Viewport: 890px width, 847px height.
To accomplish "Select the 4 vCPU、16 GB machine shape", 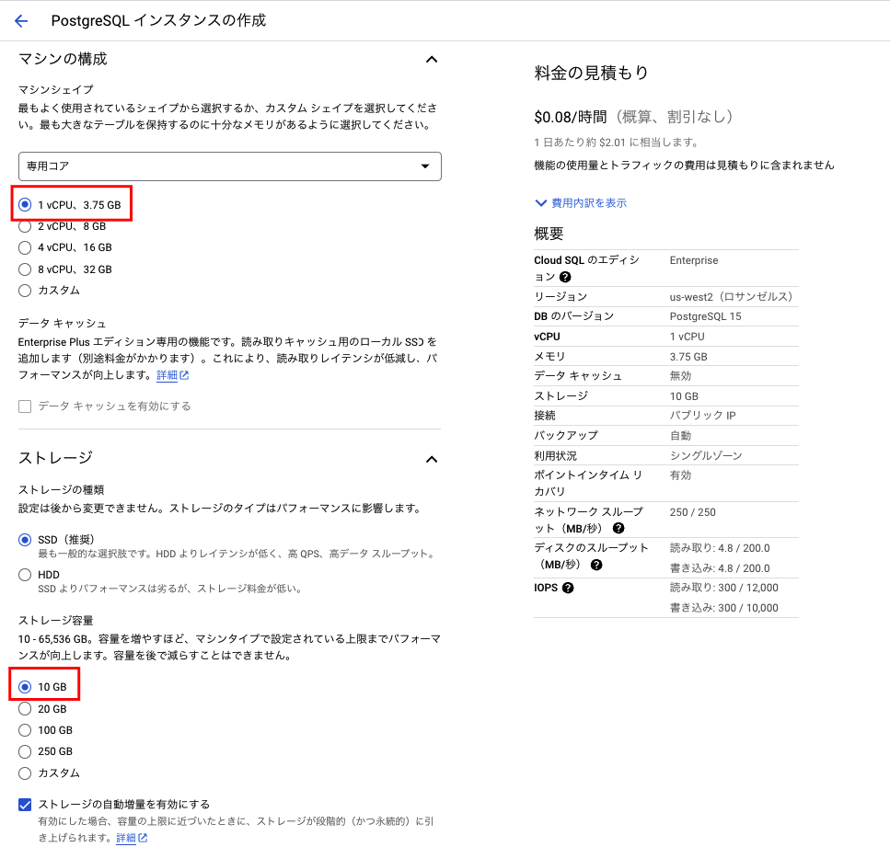I will (27, 247).
